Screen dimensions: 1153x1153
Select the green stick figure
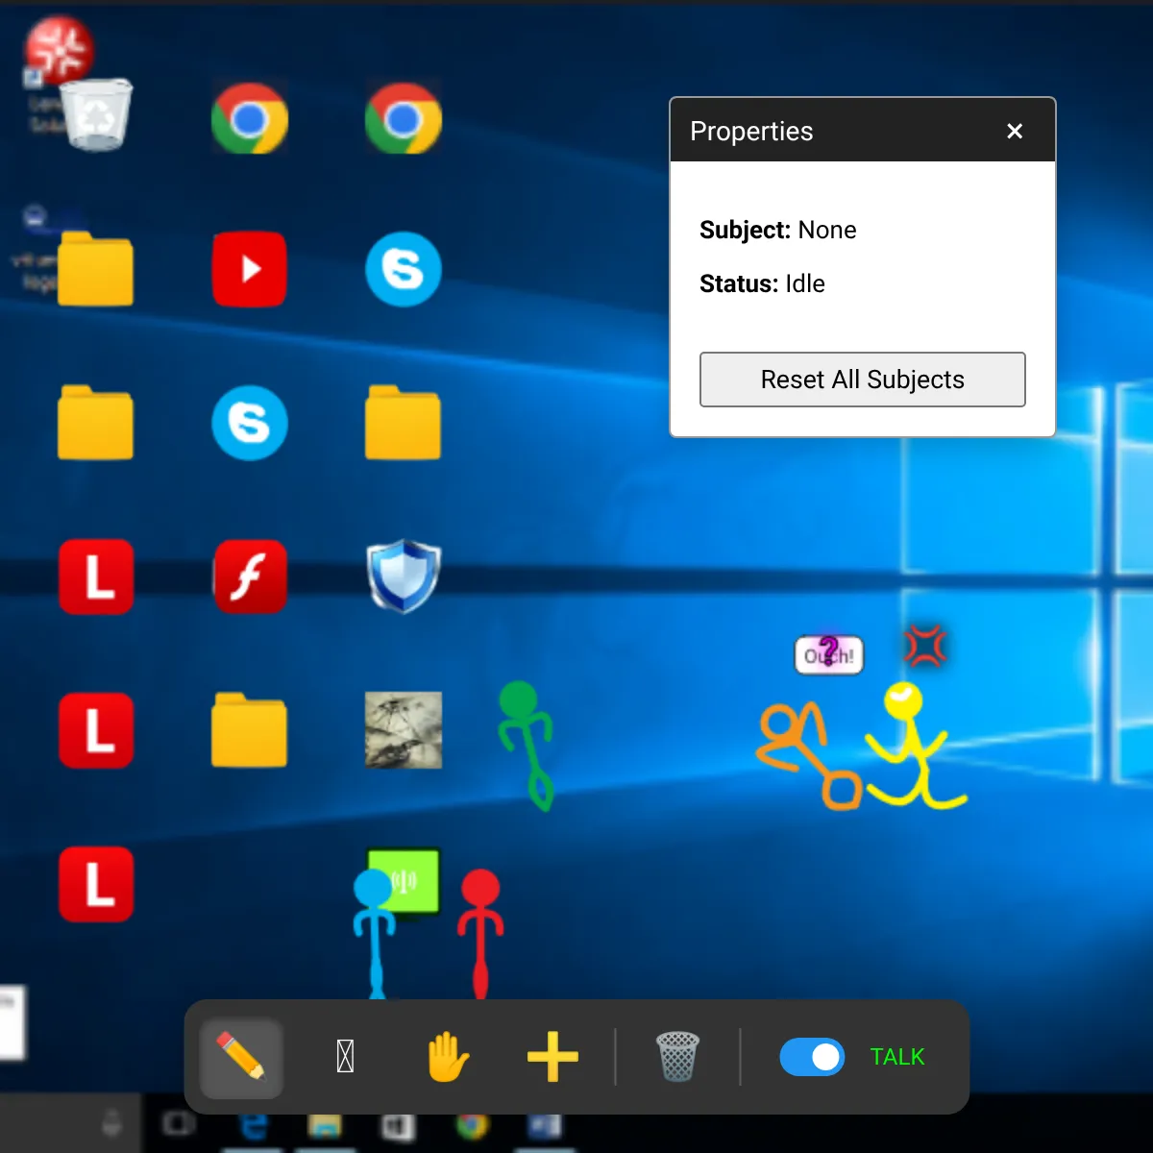(527, 745)
